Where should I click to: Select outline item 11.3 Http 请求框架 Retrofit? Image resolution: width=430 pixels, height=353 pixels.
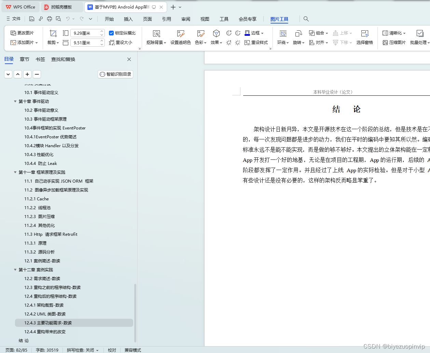pos(51,234)
